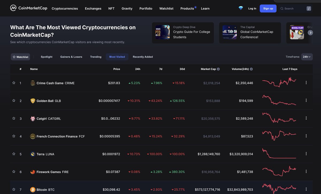Screen dimensions: 321x194
Task: Open the Cryptocurrencies nav menu
Action: point(65,9)
